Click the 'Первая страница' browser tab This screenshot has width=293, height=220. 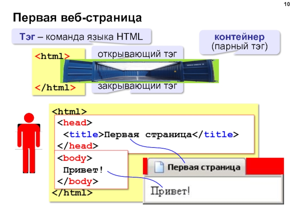[x=197, y=167]
